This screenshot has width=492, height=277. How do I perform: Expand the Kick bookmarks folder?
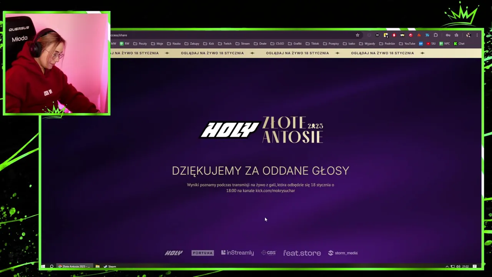(209, 43)
